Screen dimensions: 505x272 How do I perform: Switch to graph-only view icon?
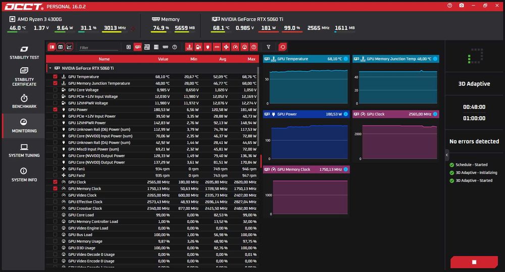click(69, 47)
